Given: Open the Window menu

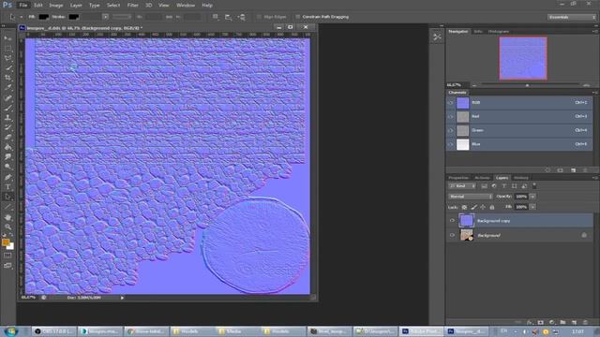Looking at the screenshot, I should (x=186, y=6).
